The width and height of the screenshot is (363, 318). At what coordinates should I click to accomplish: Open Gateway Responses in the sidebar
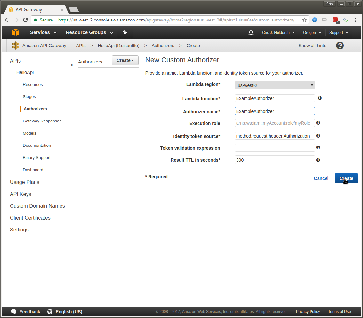point(42,121)
